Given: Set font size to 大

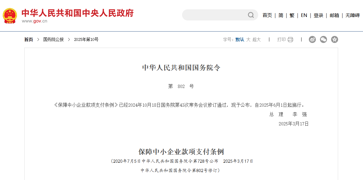Looking at the screenshot, I should 248,39.
